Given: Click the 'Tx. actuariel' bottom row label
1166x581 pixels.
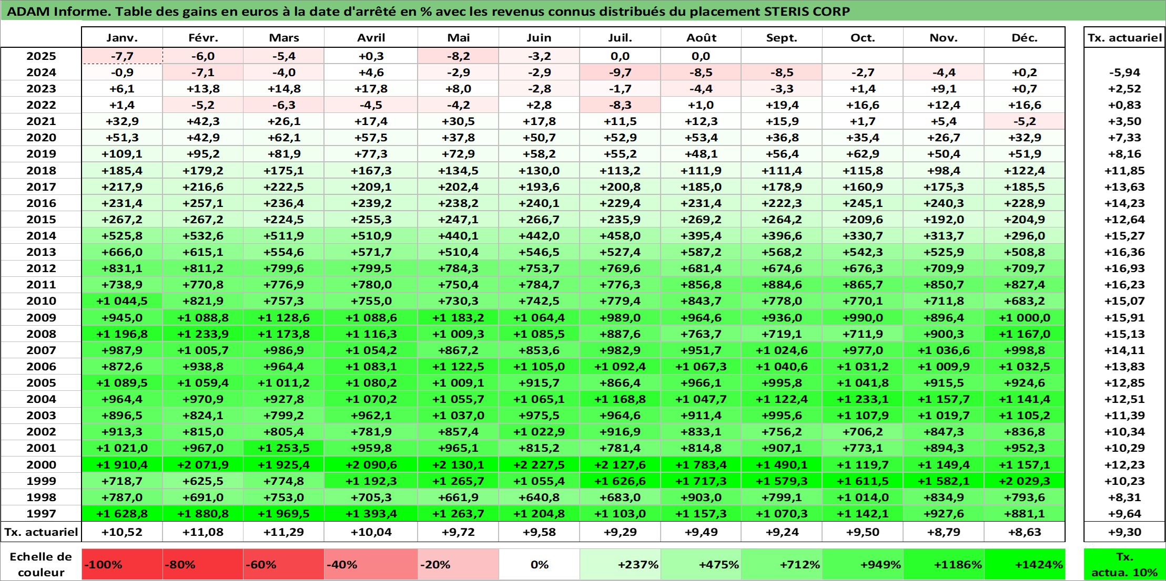Looking at the screenshot, I should click(41, 532).
